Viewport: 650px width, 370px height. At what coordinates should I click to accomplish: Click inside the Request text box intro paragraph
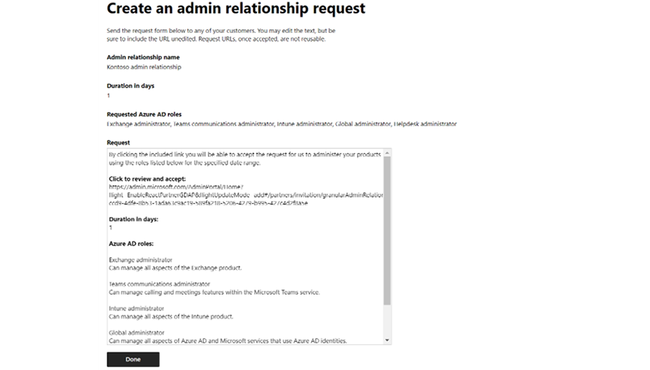(x=244, y=158)
